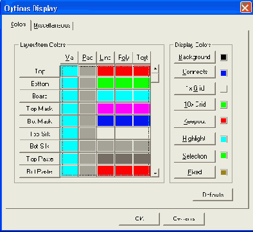The image size is (253, 232).
Task: Select the Top Mask row header
Action: [x=39, y=109]
